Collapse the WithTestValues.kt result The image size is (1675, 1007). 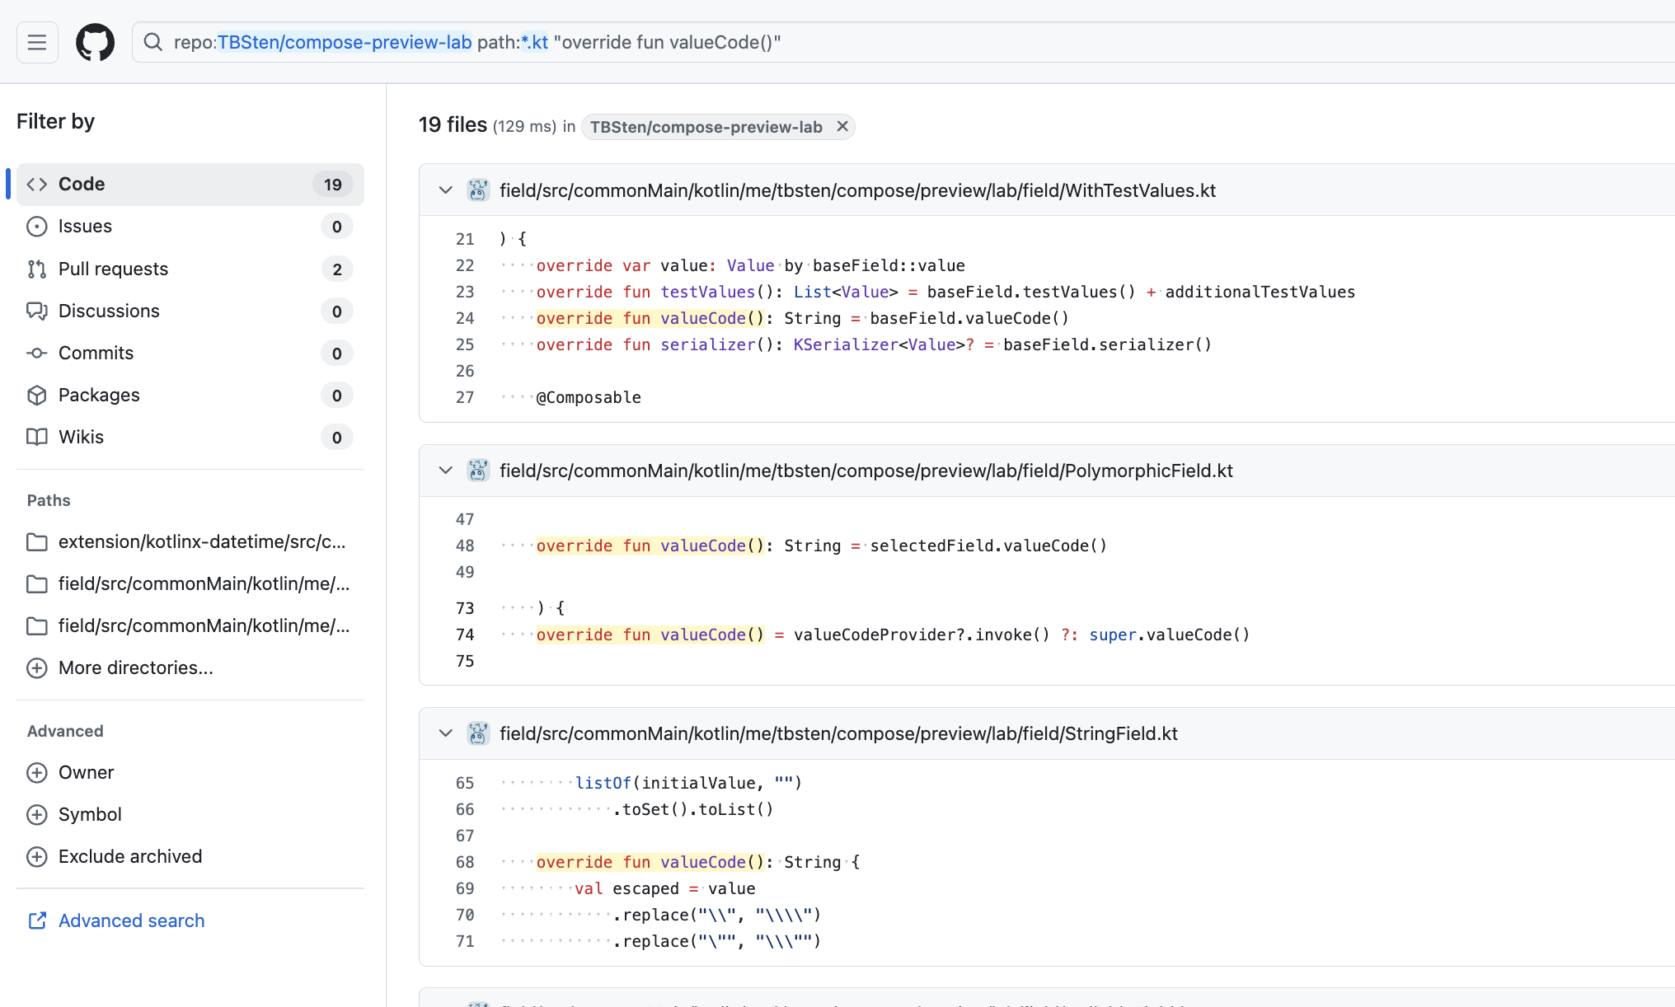pos(445,190)
